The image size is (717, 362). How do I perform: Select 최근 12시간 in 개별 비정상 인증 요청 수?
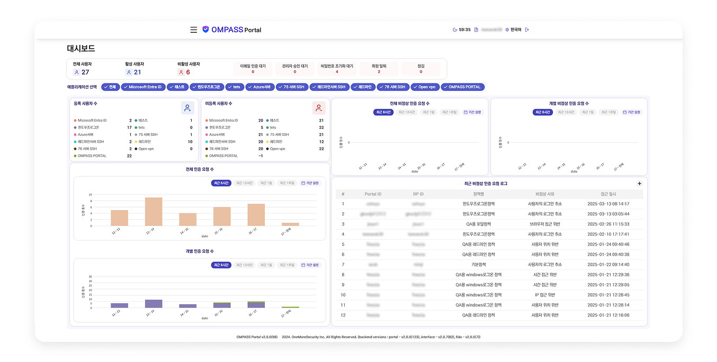pyautogui.click(x=566, y=112)
